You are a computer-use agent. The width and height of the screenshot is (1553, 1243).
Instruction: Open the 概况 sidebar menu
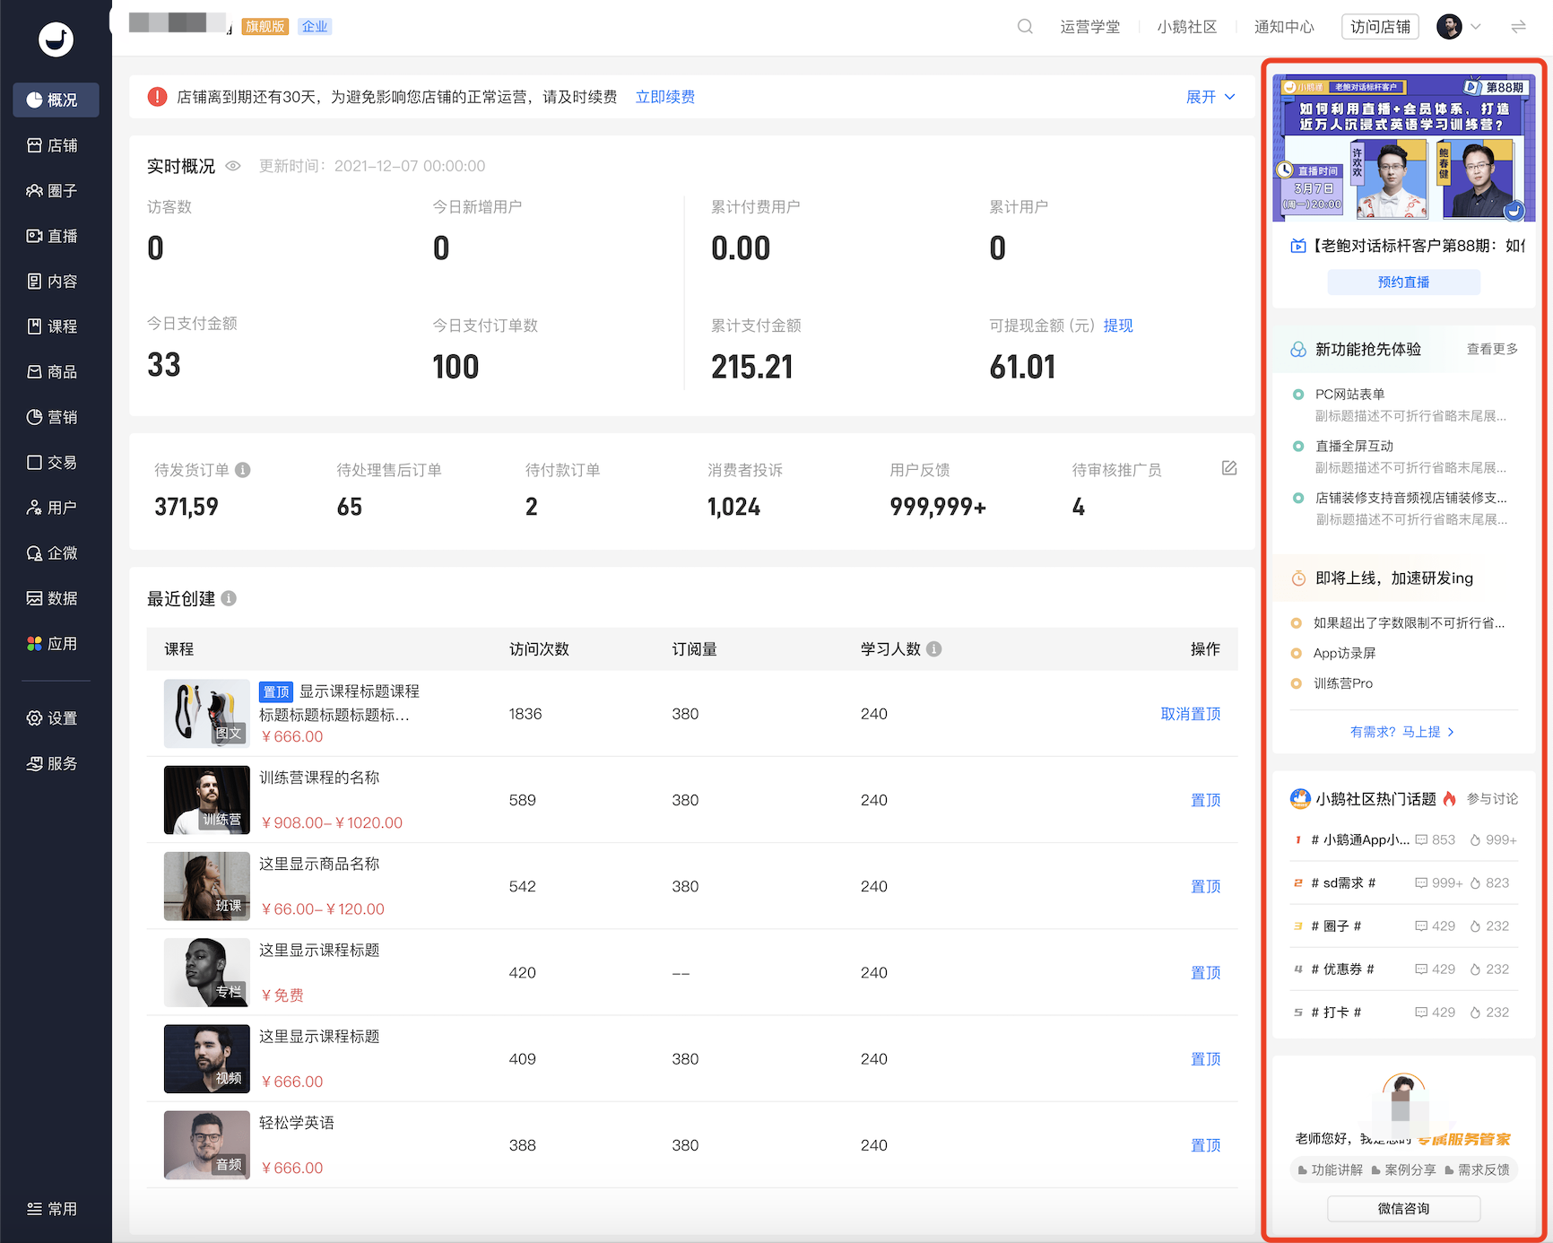coord(56,100)
